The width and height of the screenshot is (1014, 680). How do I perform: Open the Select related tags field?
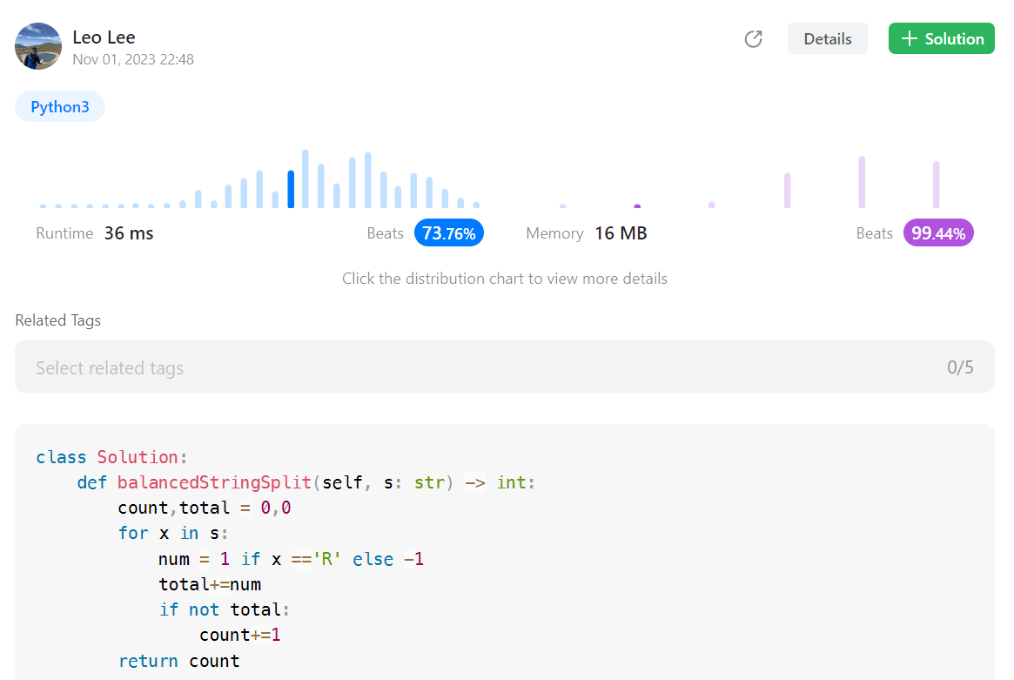pos(110,367)
